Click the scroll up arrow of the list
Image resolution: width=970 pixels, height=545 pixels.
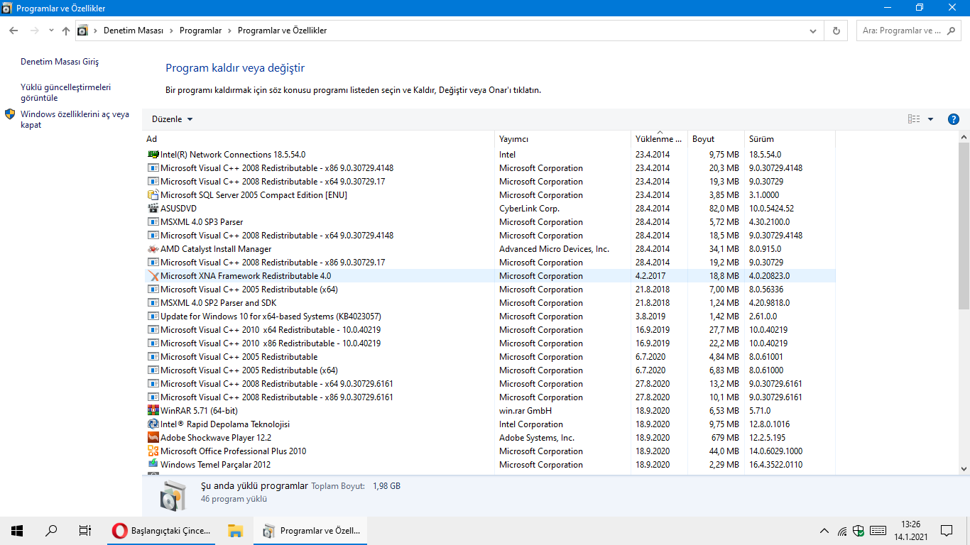(964, 137)
